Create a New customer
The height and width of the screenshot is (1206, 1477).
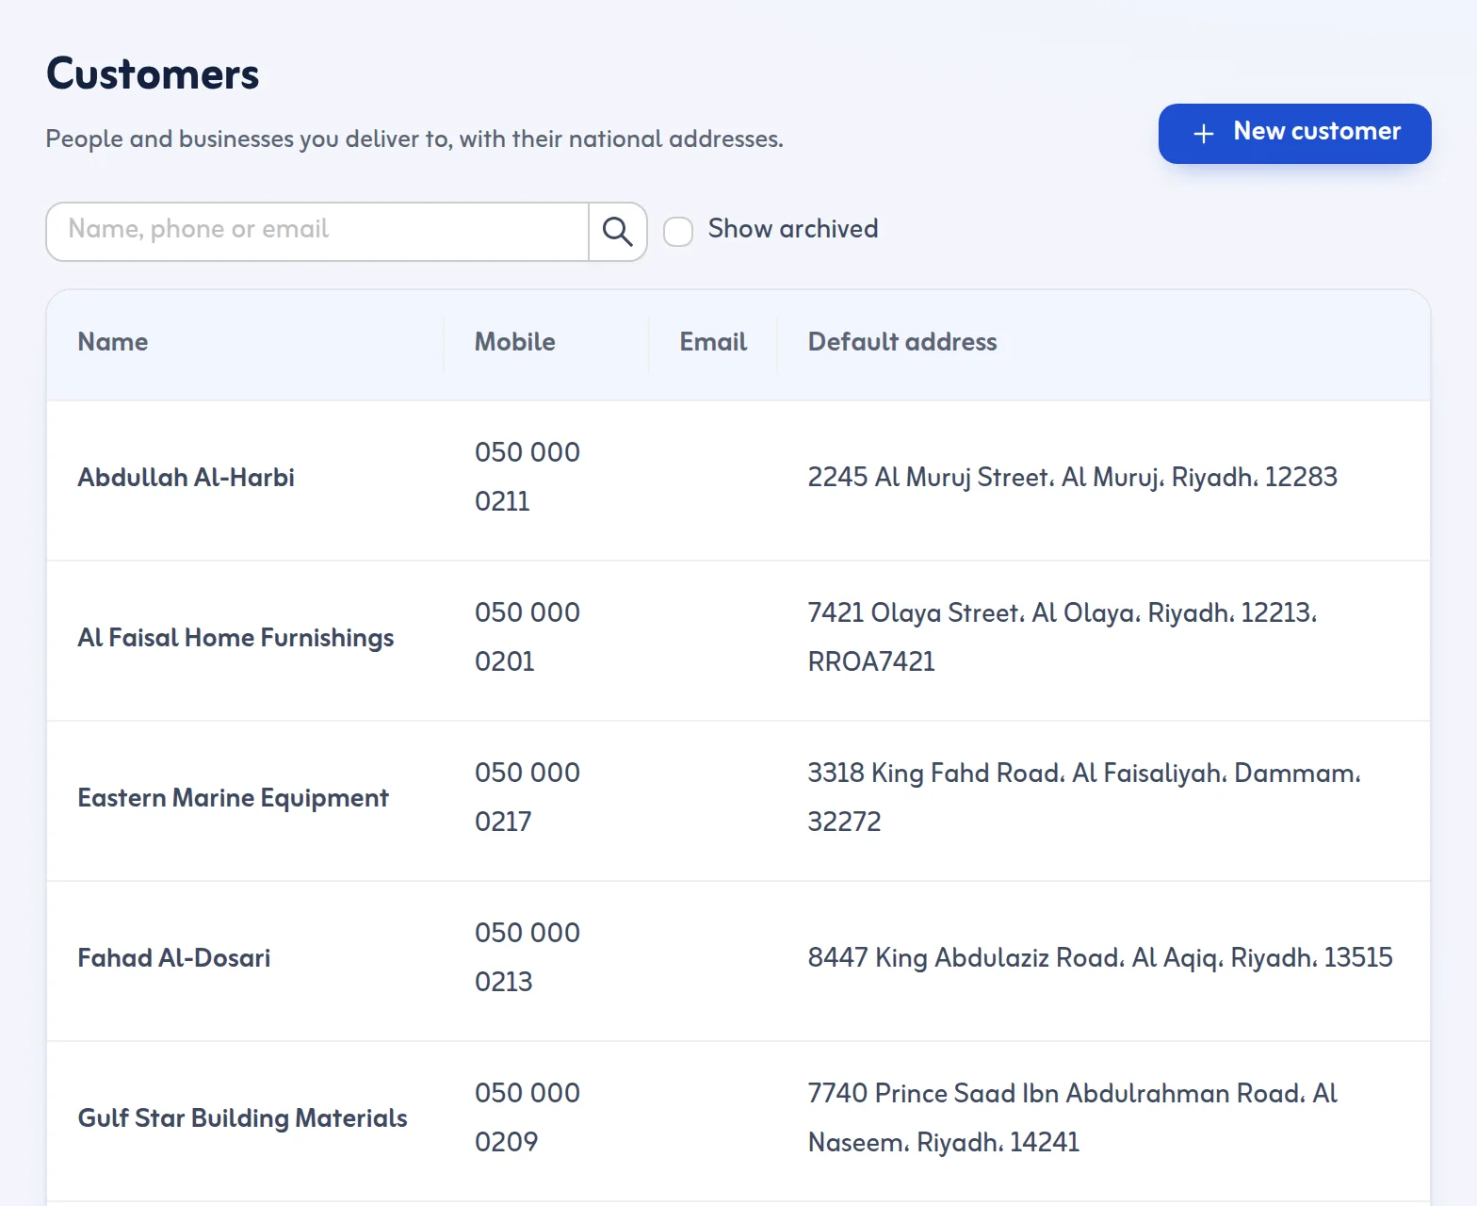tap(1294, 134)
